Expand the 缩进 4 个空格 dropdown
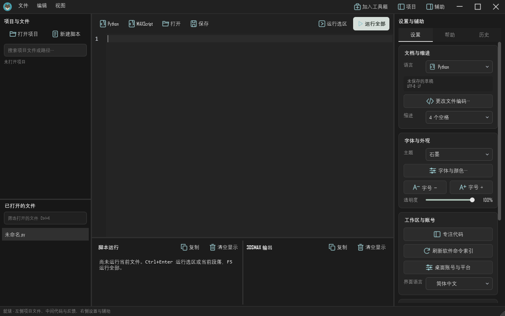505x316 pixels. 459,117
